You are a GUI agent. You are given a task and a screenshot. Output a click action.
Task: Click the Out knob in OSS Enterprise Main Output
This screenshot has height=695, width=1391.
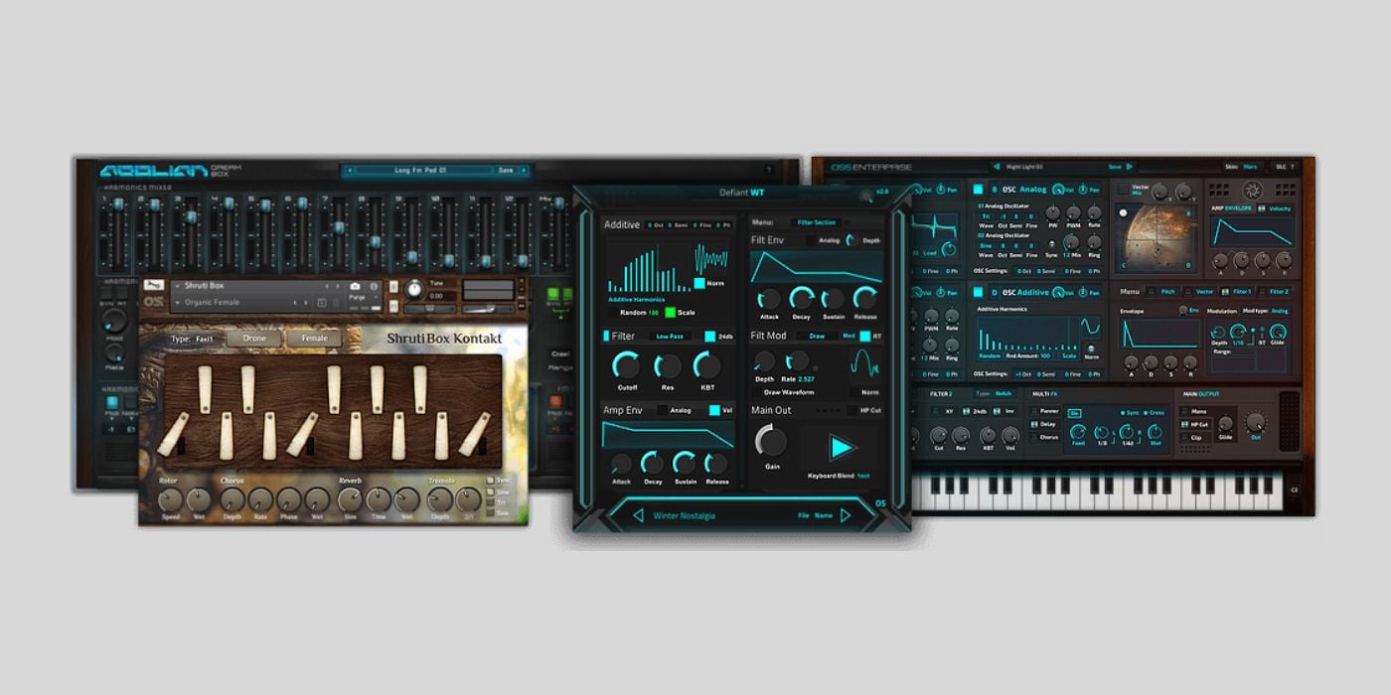click(1256, 422)
